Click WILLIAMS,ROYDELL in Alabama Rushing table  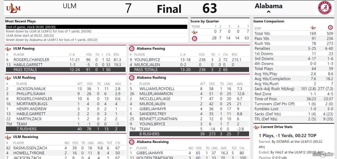157,89
